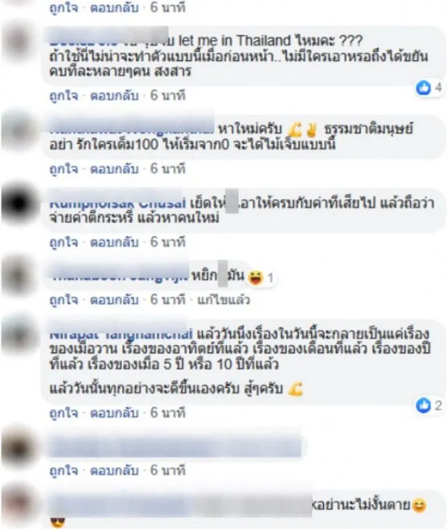Click ถูกใจ under the 'หาใหม่ครับ' comment

pos(64,168)
